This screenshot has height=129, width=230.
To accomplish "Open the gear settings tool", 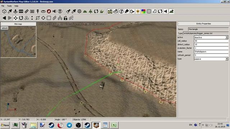I will 79,11.
